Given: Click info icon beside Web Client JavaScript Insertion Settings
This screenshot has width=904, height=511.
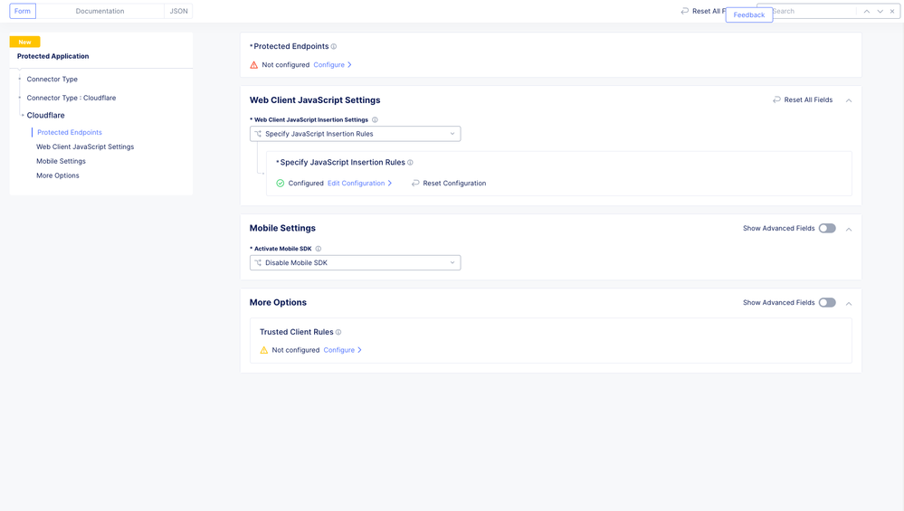Looking at the screenshot, I should pos(376,120).
